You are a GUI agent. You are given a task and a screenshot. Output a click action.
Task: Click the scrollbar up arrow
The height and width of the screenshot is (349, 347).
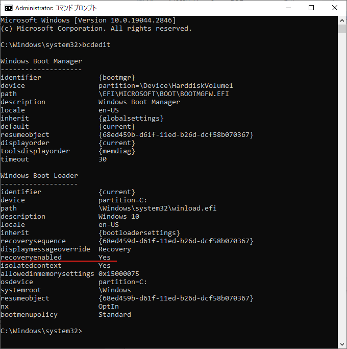pyautogui.click(x=342, y=20)
